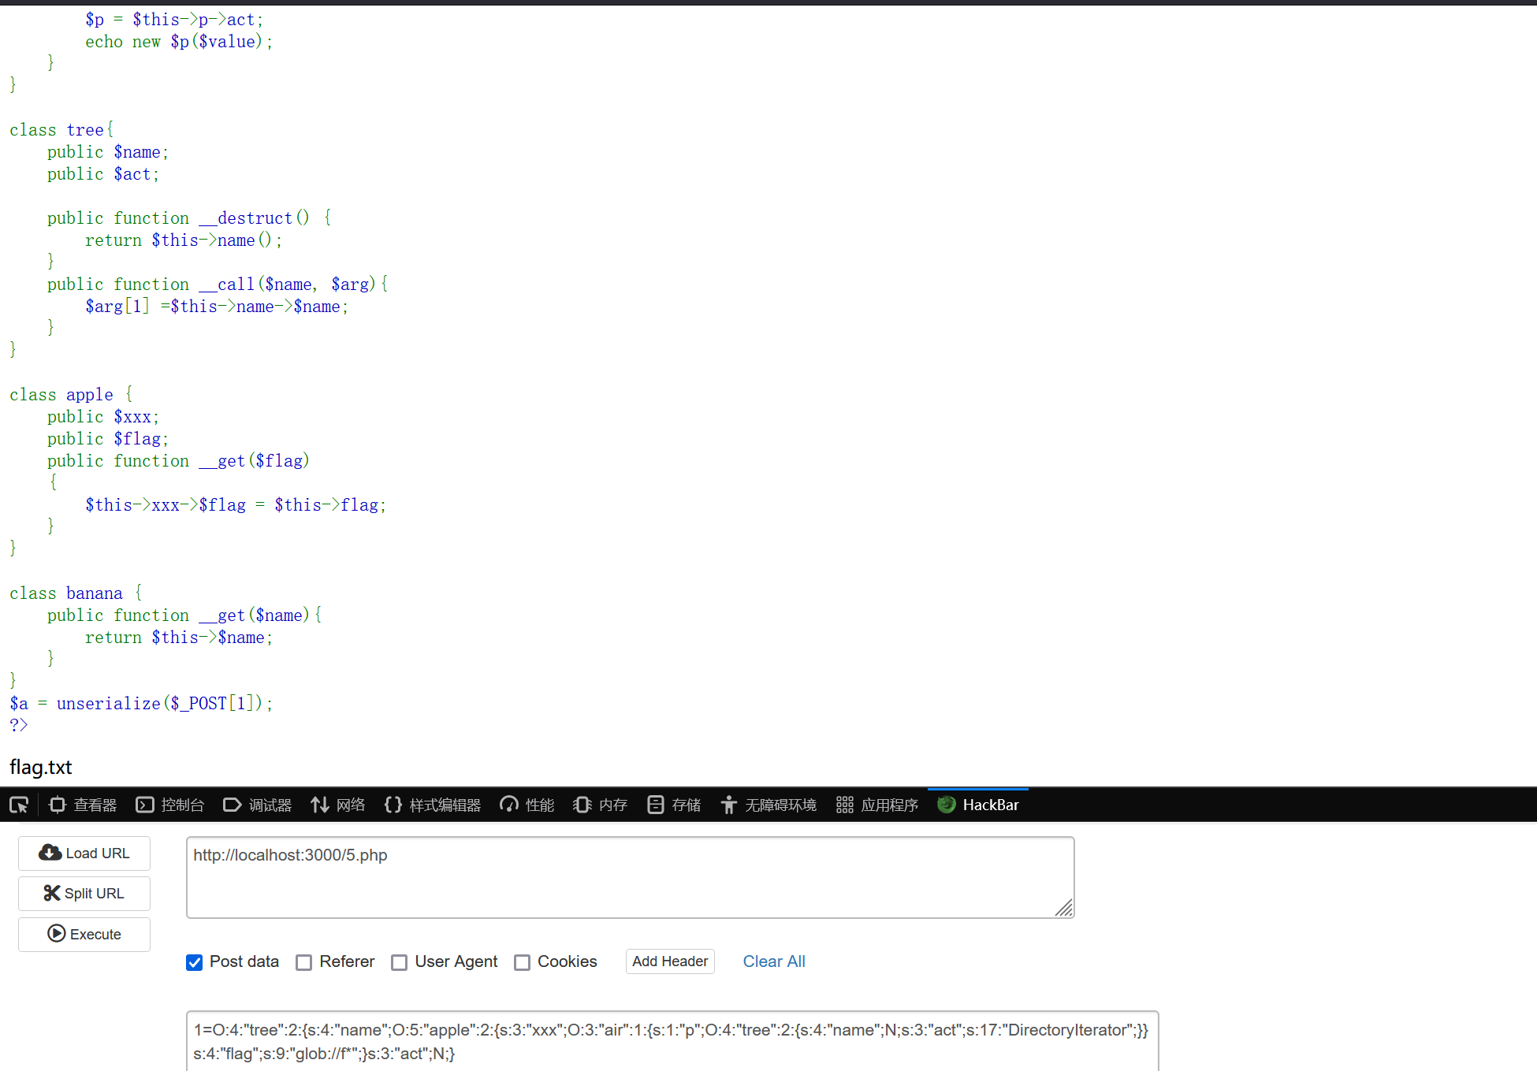Enable the Cookies checkbox

pyautogui.click(x=522, y=962)
